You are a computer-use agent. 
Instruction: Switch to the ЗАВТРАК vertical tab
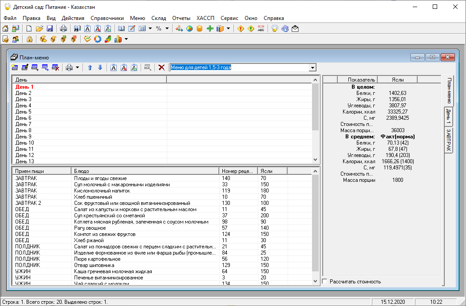point(448,141)
